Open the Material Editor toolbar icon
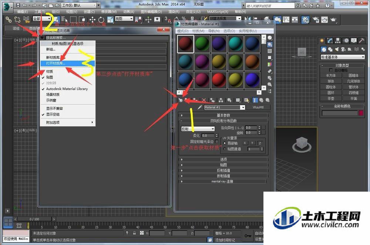 click(305, 20)
